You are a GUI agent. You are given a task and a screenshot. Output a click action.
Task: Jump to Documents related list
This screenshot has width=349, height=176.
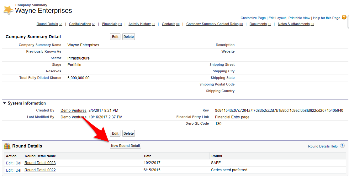coord(260,24)
